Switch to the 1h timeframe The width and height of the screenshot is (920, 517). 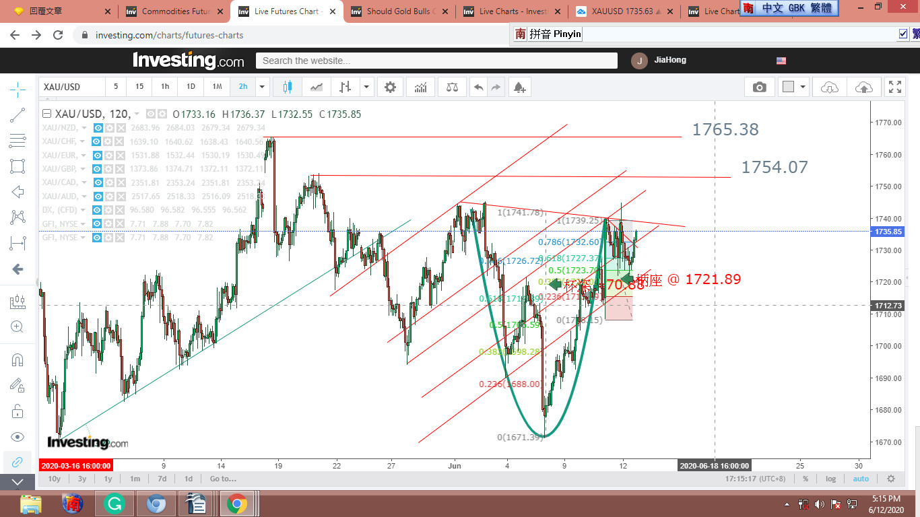tap(165, 87)
